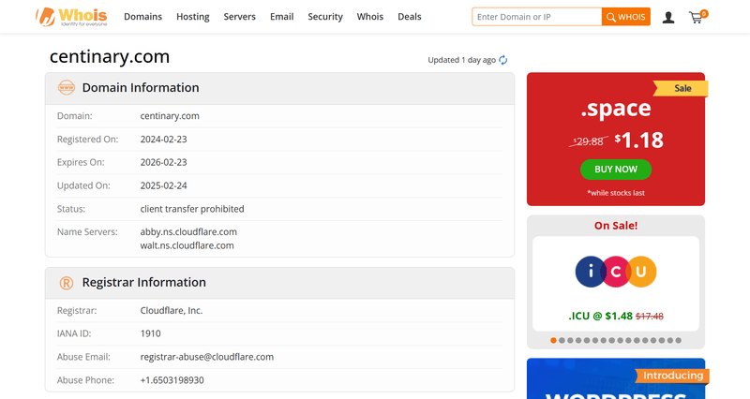The image size is (750, 399).
Task: Open the user account icon
Action: click(668, 18)
